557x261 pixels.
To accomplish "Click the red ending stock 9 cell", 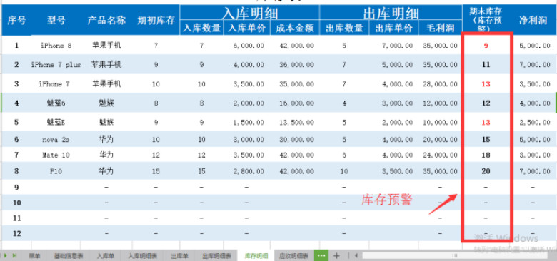I will pos(486,46).
